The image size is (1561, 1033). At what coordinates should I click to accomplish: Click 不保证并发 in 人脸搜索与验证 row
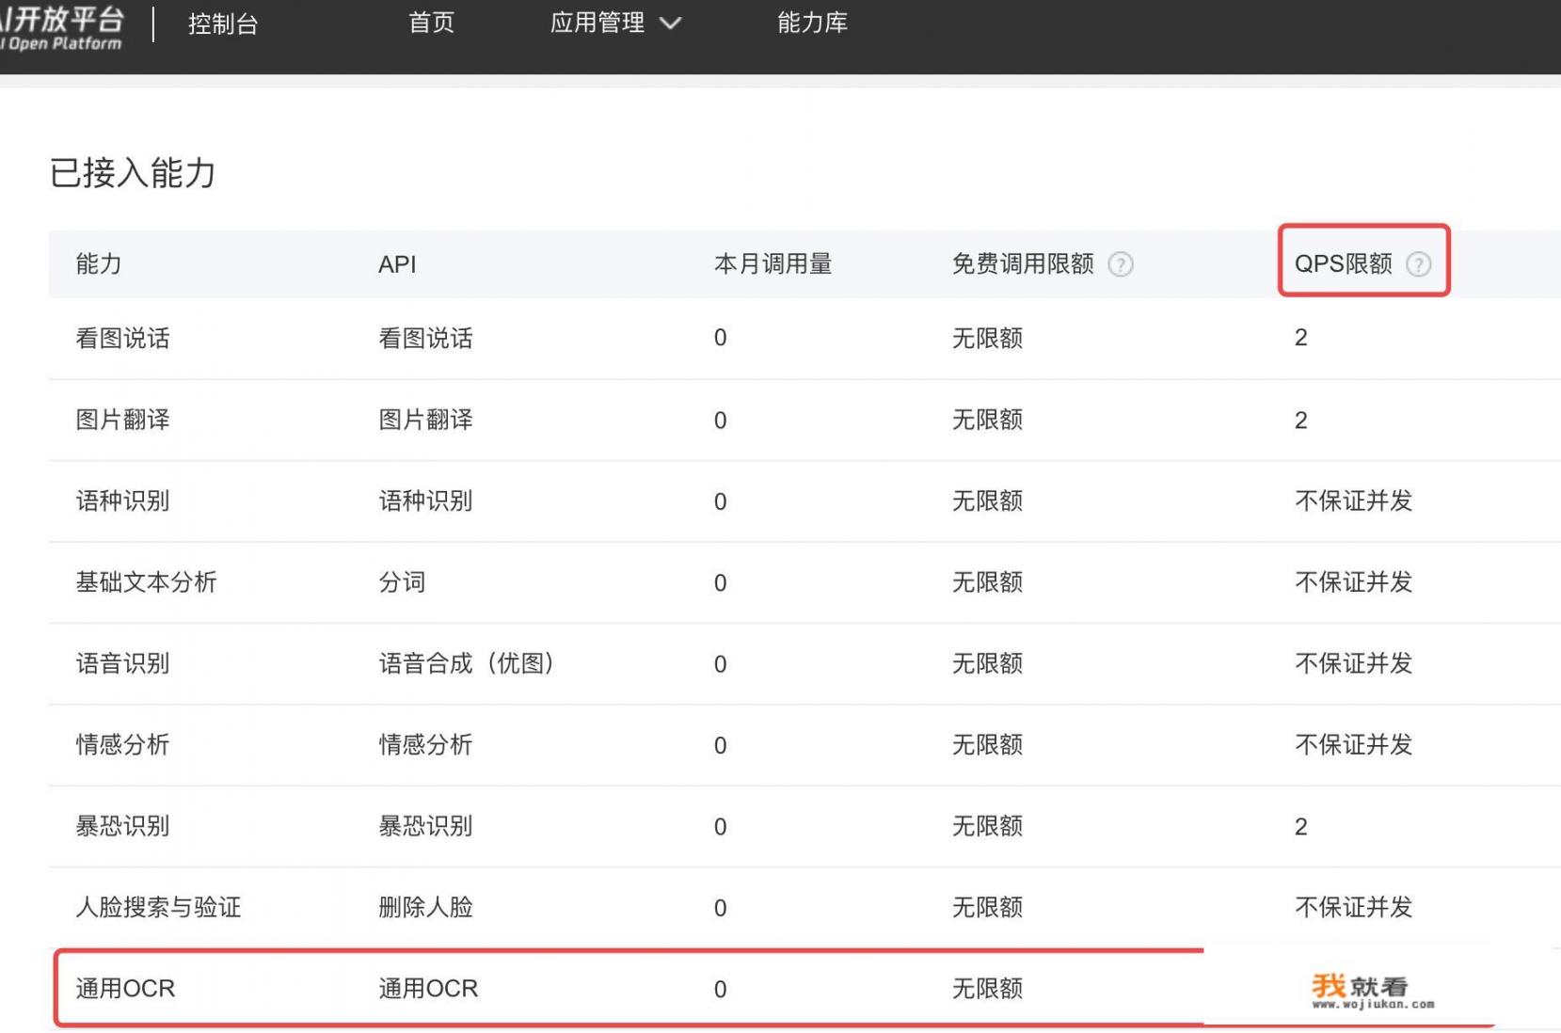click(1354, 908)
